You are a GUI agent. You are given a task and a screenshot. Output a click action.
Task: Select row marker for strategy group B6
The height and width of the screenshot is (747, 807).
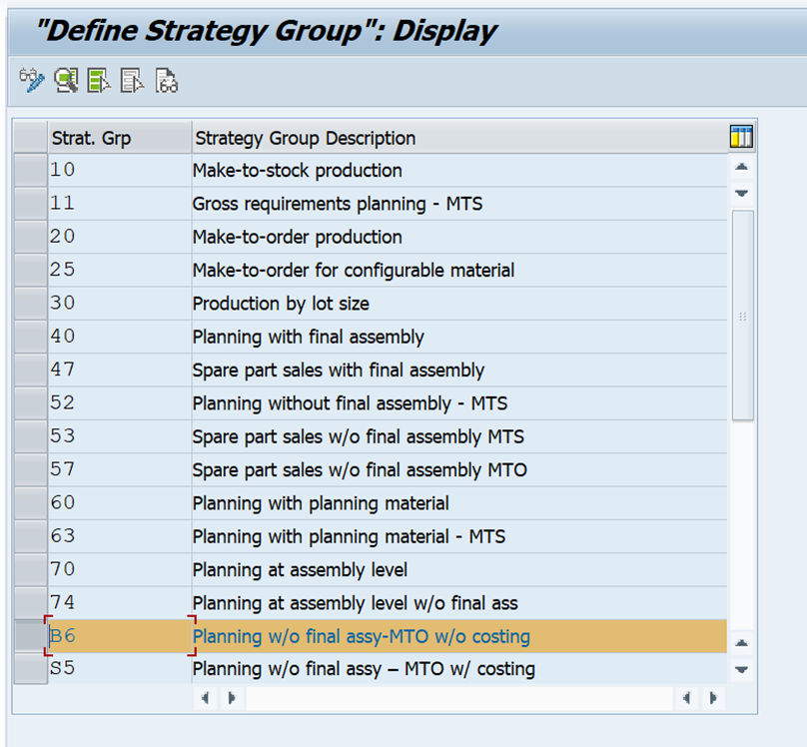pos(30,636)
